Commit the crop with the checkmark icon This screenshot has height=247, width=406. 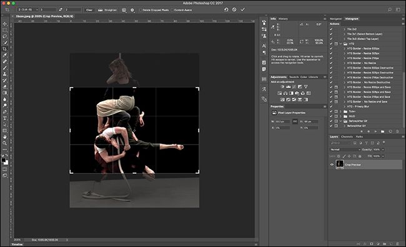pos(242,9)
